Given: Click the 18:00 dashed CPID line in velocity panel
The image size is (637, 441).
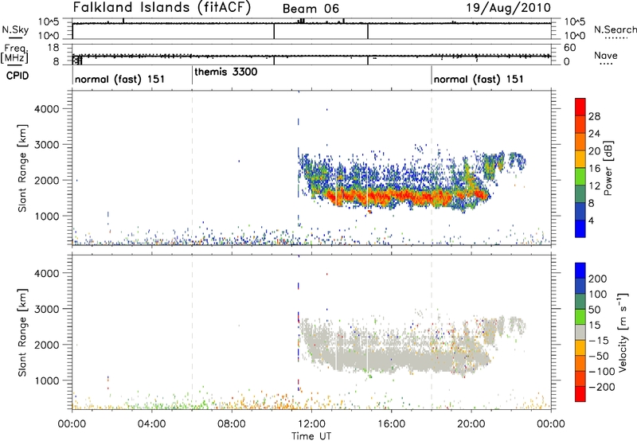Looking at the screenshot, I should click(432, 332).
